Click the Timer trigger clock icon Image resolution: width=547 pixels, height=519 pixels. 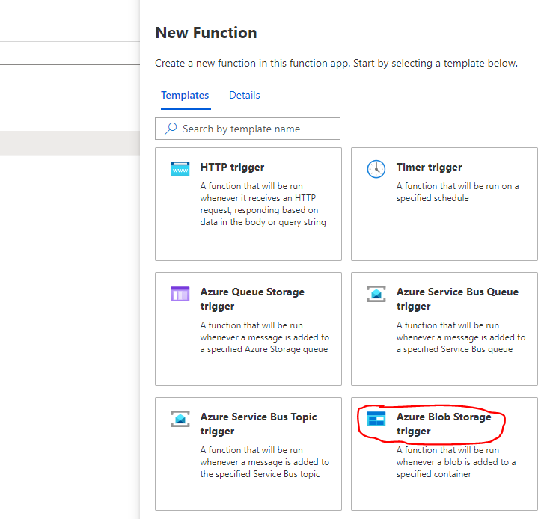[x=376, y=169]
